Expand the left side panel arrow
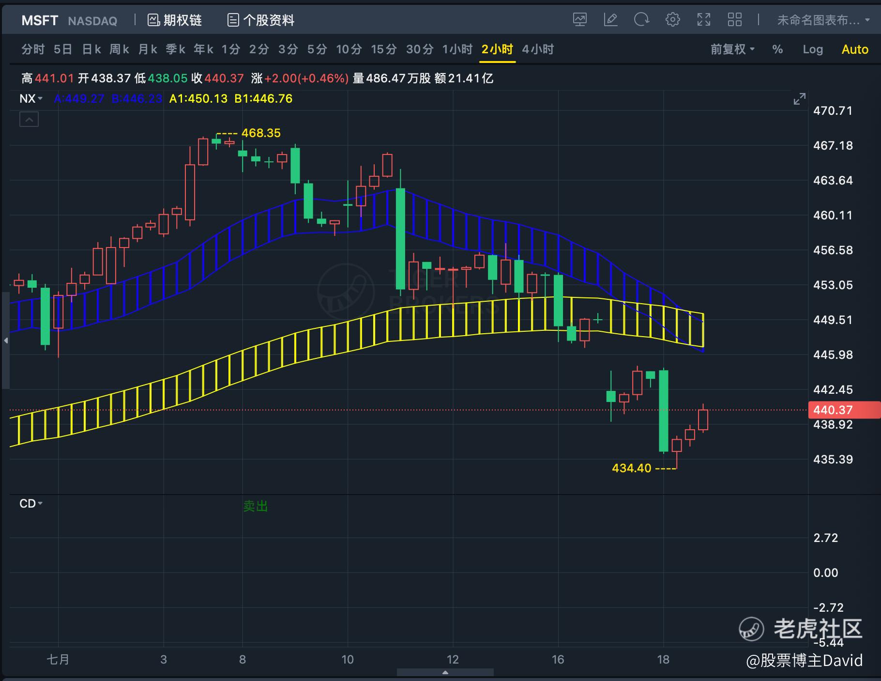The image size is (881, 681). point(6,340)
